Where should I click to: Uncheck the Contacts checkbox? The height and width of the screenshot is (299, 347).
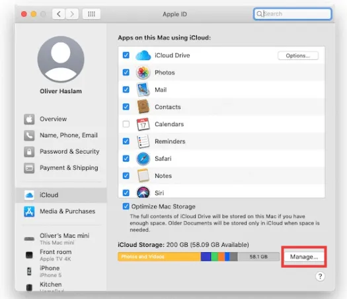pyautogui.click(x=126, y=107)
